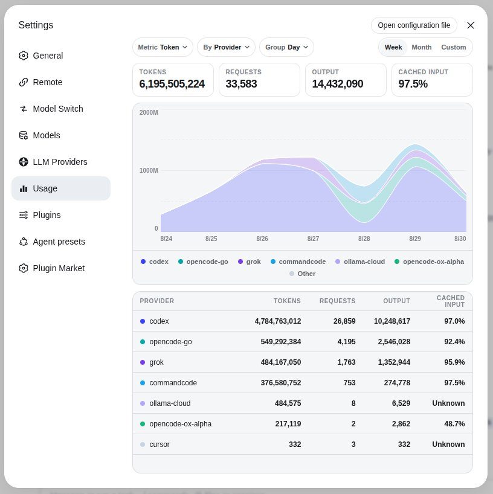Open Agent presets section
Screen dimensions: 493x494
(61, 242)
